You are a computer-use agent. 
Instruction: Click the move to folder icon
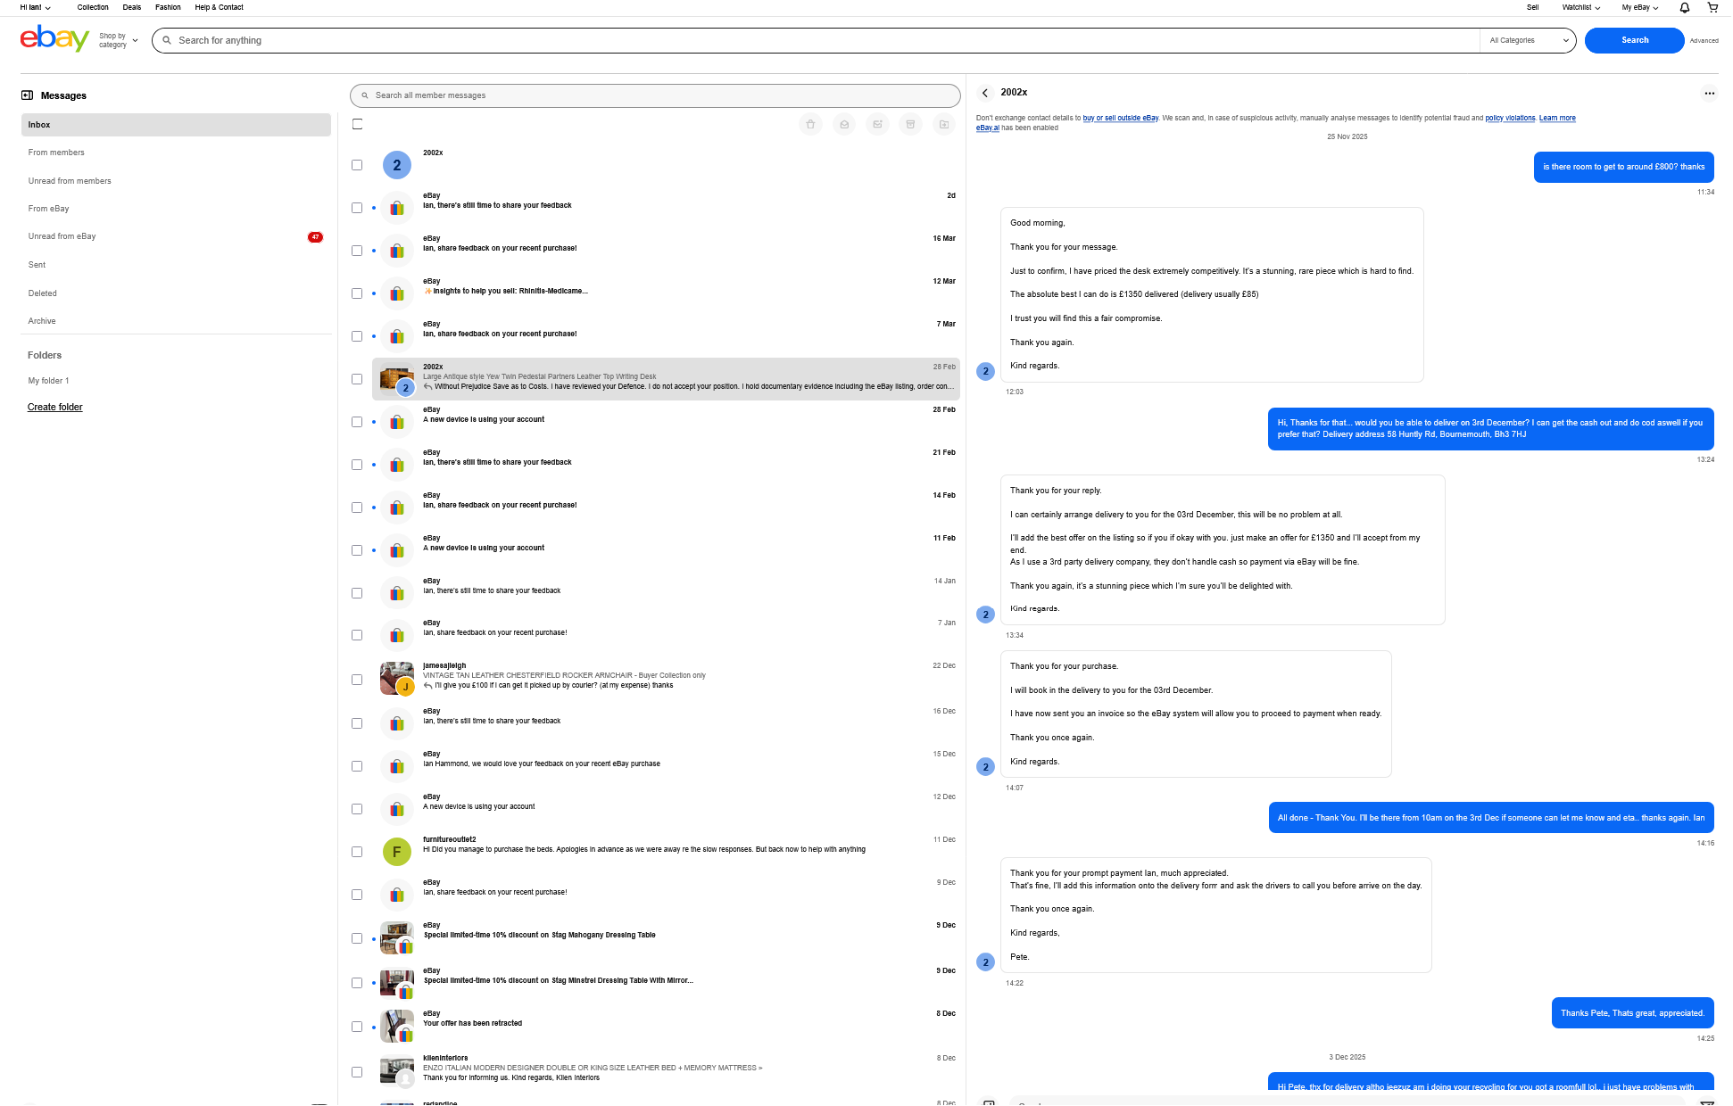point(944,125)
